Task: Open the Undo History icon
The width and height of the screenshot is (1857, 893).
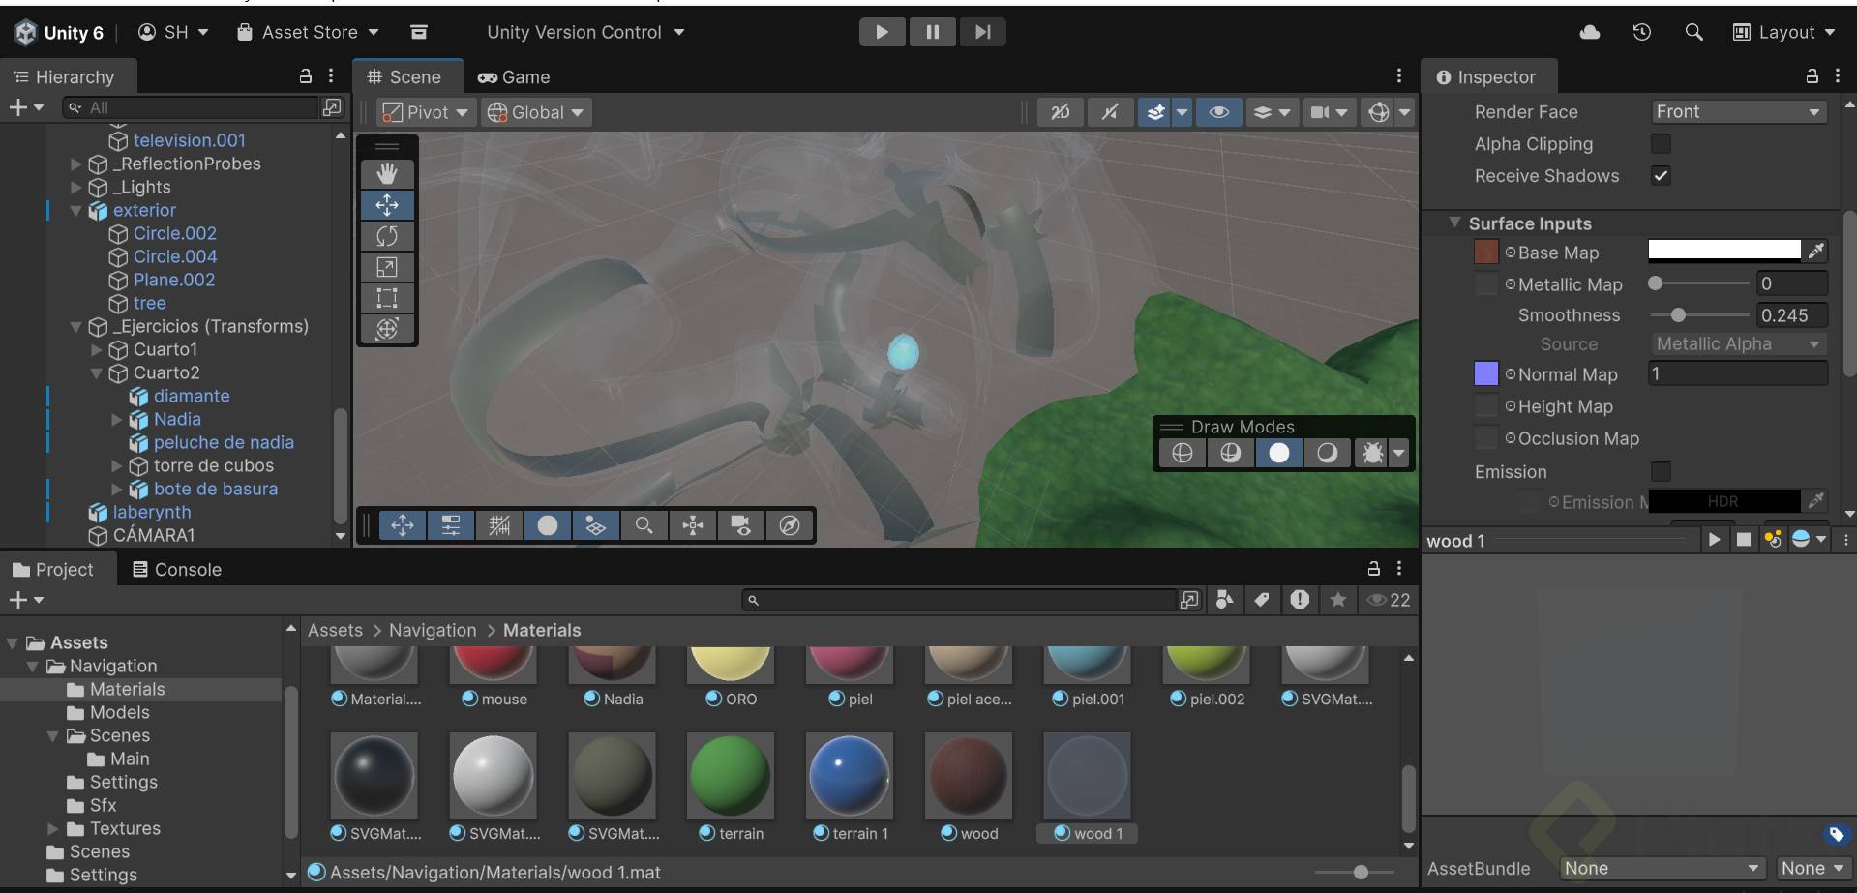Action: [x=1641, y=32]
